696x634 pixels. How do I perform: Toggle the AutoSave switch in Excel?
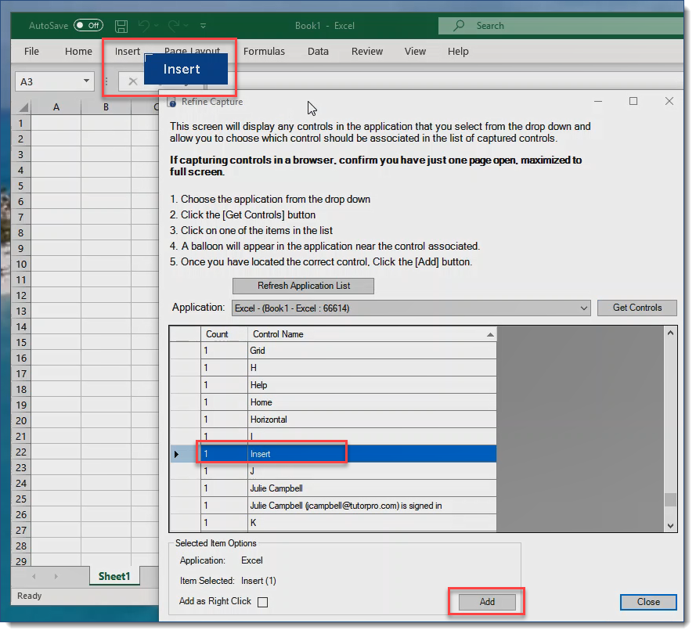point(88,25)
